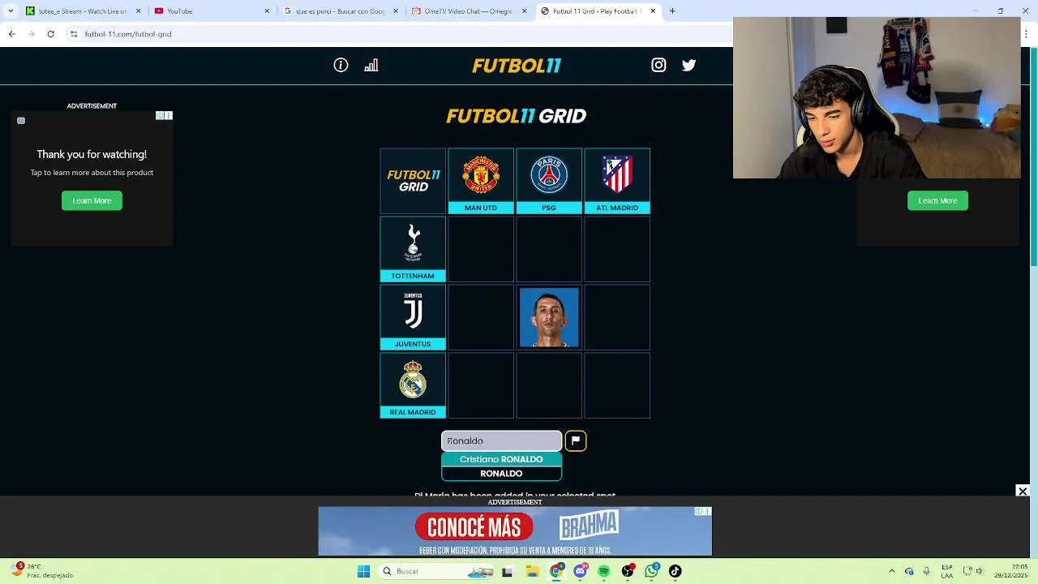This screenshot has width=1038, height=584.
Task: Select the Juventus crest row header
Action: pyautogui.click(x=413, y=316)
